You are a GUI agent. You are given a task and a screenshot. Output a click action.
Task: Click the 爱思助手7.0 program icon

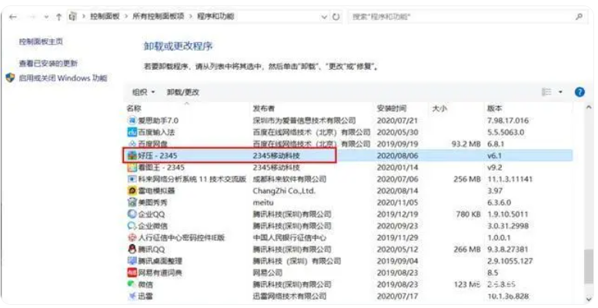132,121
